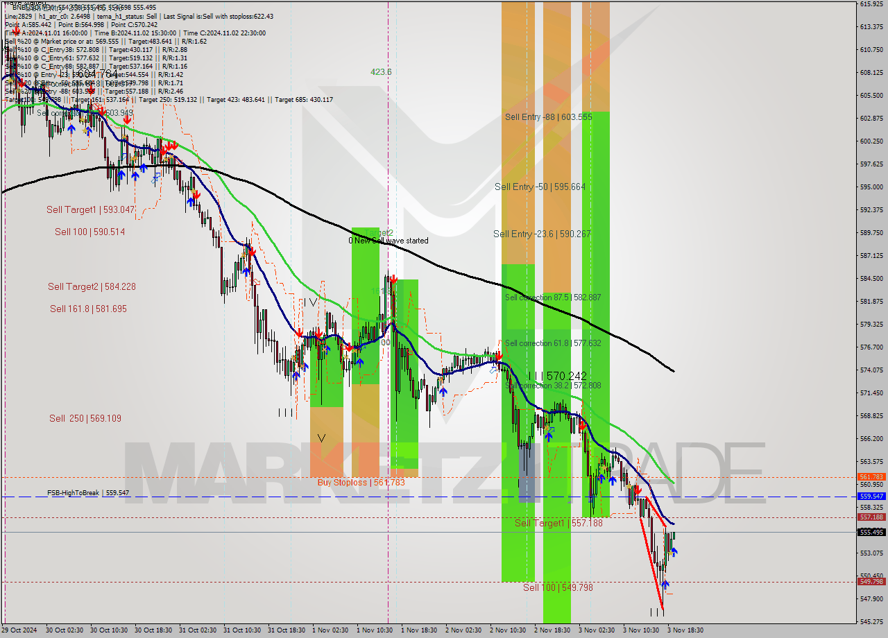The height and width of the screenshot is (638, 888).
Task: Click the 'FSB-HighToBreak | 559.547' label
Action: 88,493
